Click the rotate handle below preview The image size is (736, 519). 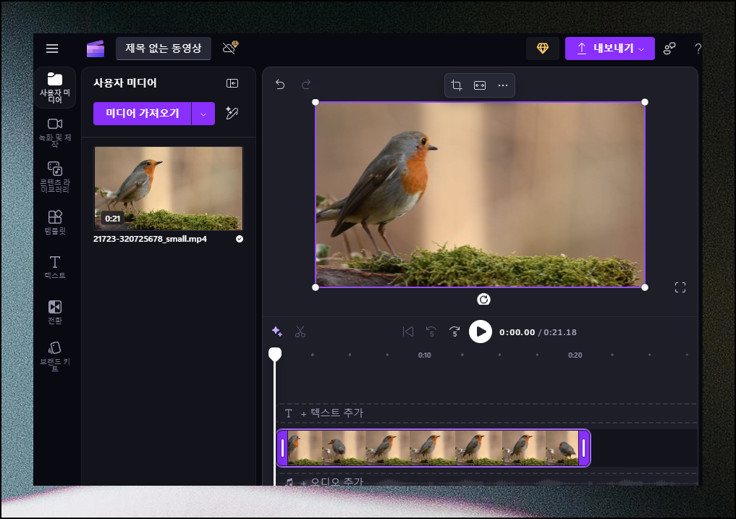[x=483, y=299]
